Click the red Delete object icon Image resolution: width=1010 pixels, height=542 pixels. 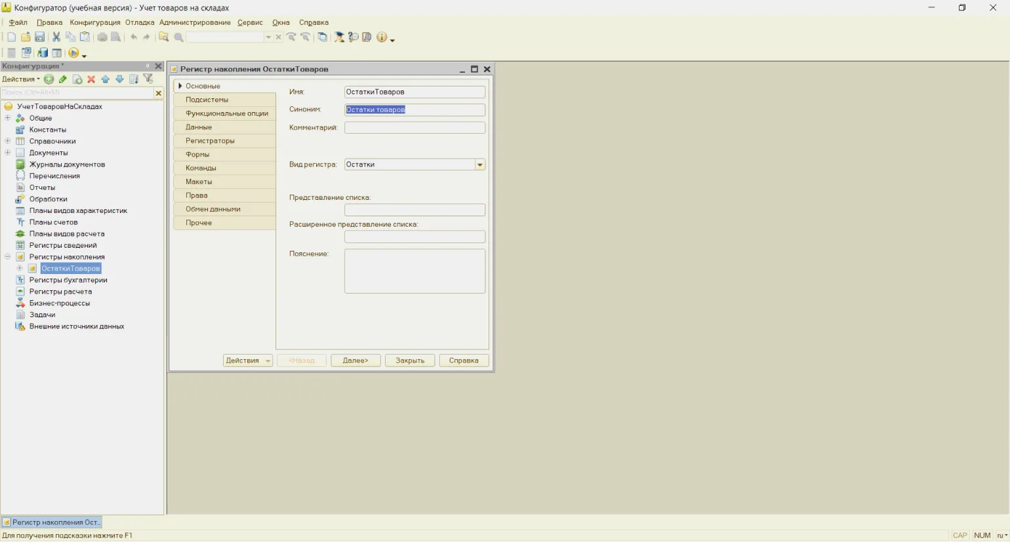point(91,79)
